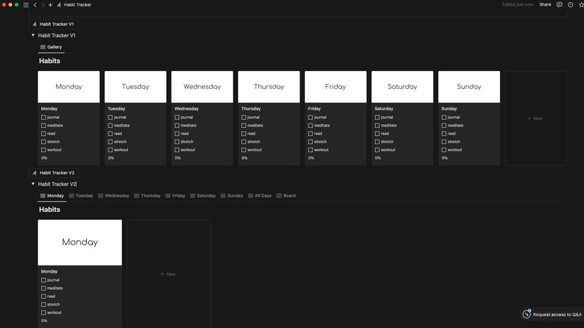Click the Habit Tracker title in top bar
The height and width of the screenshot is (328, 584).
coord(77,4)
